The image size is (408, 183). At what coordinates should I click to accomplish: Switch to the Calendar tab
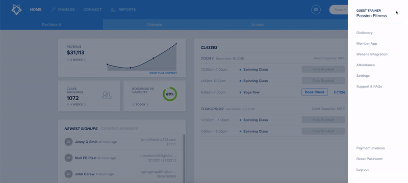(155, 24)
